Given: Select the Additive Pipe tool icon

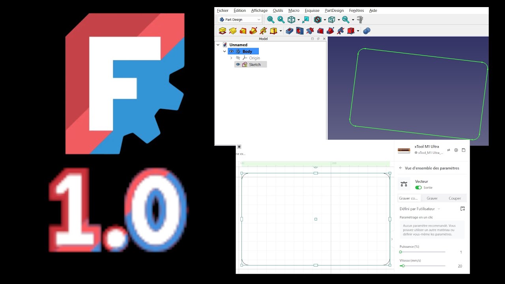Looking at the screenshot, I should [253, 31].
